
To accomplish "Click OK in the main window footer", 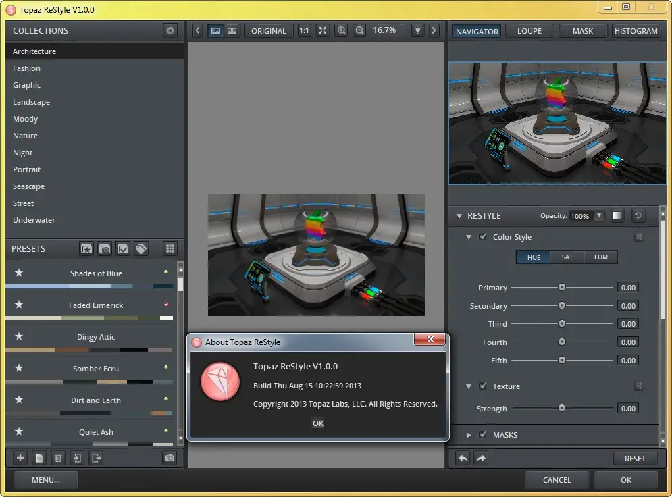I will coord(625,480).
